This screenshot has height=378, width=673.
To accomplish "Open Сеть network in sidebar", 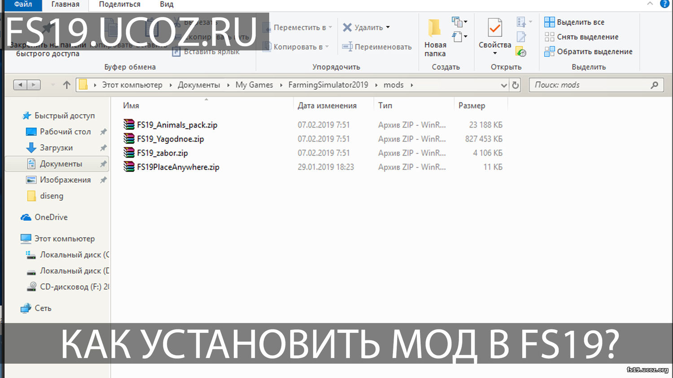I will pyautogui.click(x=36, y=308).
